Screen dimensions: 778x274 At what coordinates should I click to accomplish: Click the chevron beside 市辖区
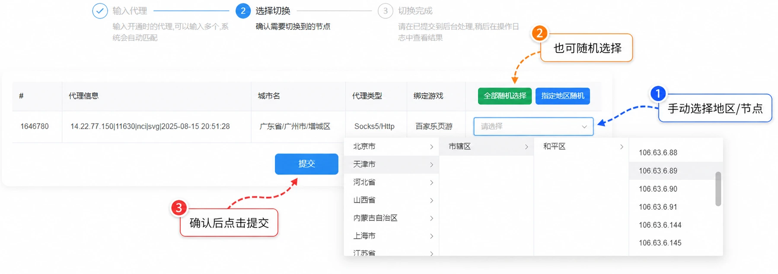(526, 147)
